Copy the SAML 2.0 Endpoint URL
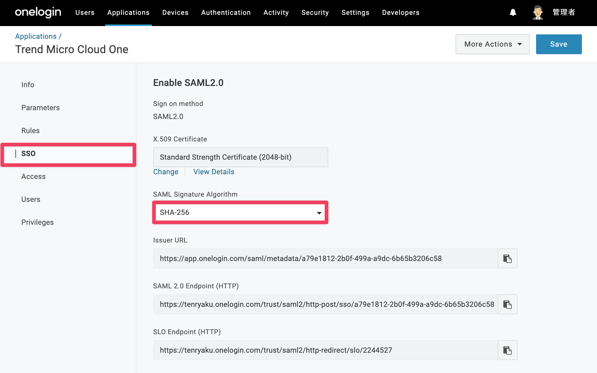 click(x=507, y=304)
